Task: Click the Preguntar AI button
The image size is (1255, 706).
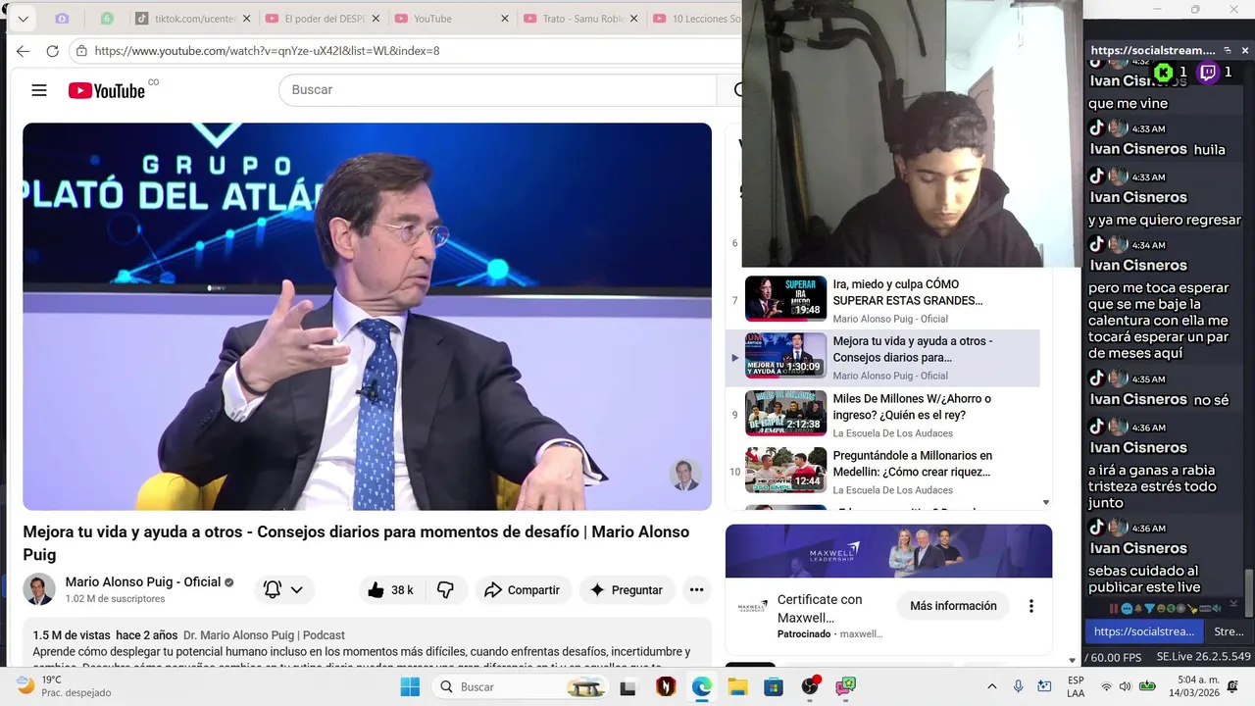Action: tap(627, 590)
